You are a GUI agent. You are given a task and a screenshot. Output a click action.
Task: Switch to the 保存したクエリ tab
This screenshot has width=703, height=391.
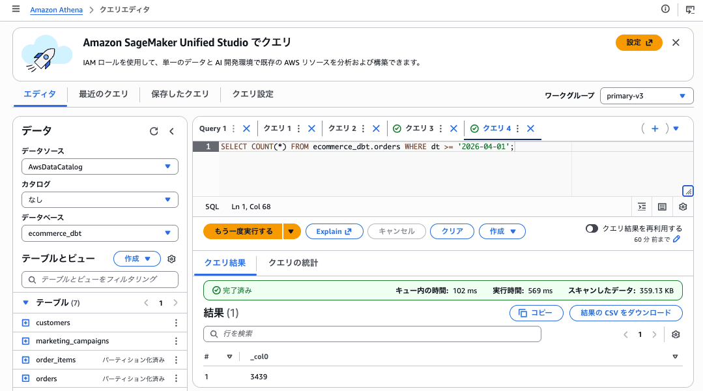click(180, 94)
